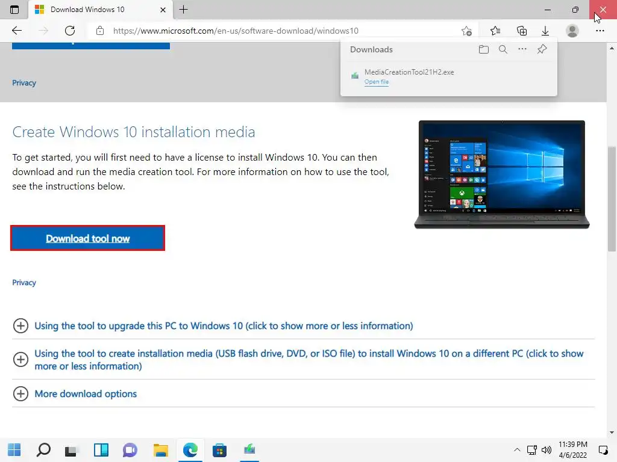Pin the Downloads panel
This screenshot has width=617, height=462.
pos(542,49)
